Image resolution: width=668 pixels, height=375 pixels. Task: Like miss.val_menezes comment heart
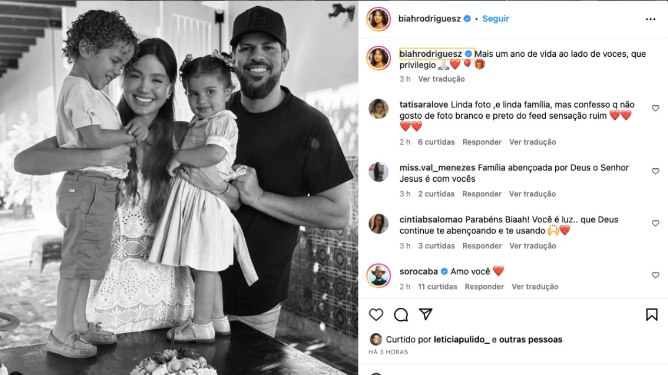[x=655, y=171]
